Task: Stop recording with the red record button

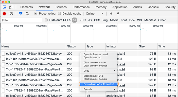Action: pos(4,14)
